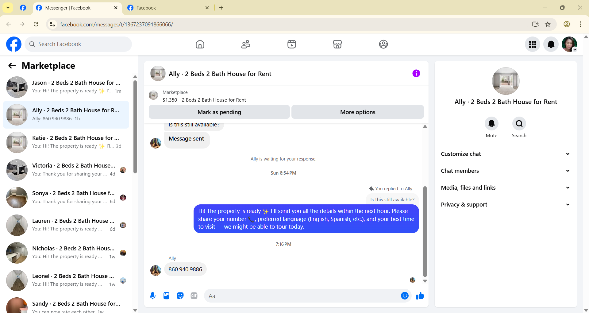Open the Marketplace storefront icon
The height and width of the screenshot is (313, 589).
click(x=337, y=44)
